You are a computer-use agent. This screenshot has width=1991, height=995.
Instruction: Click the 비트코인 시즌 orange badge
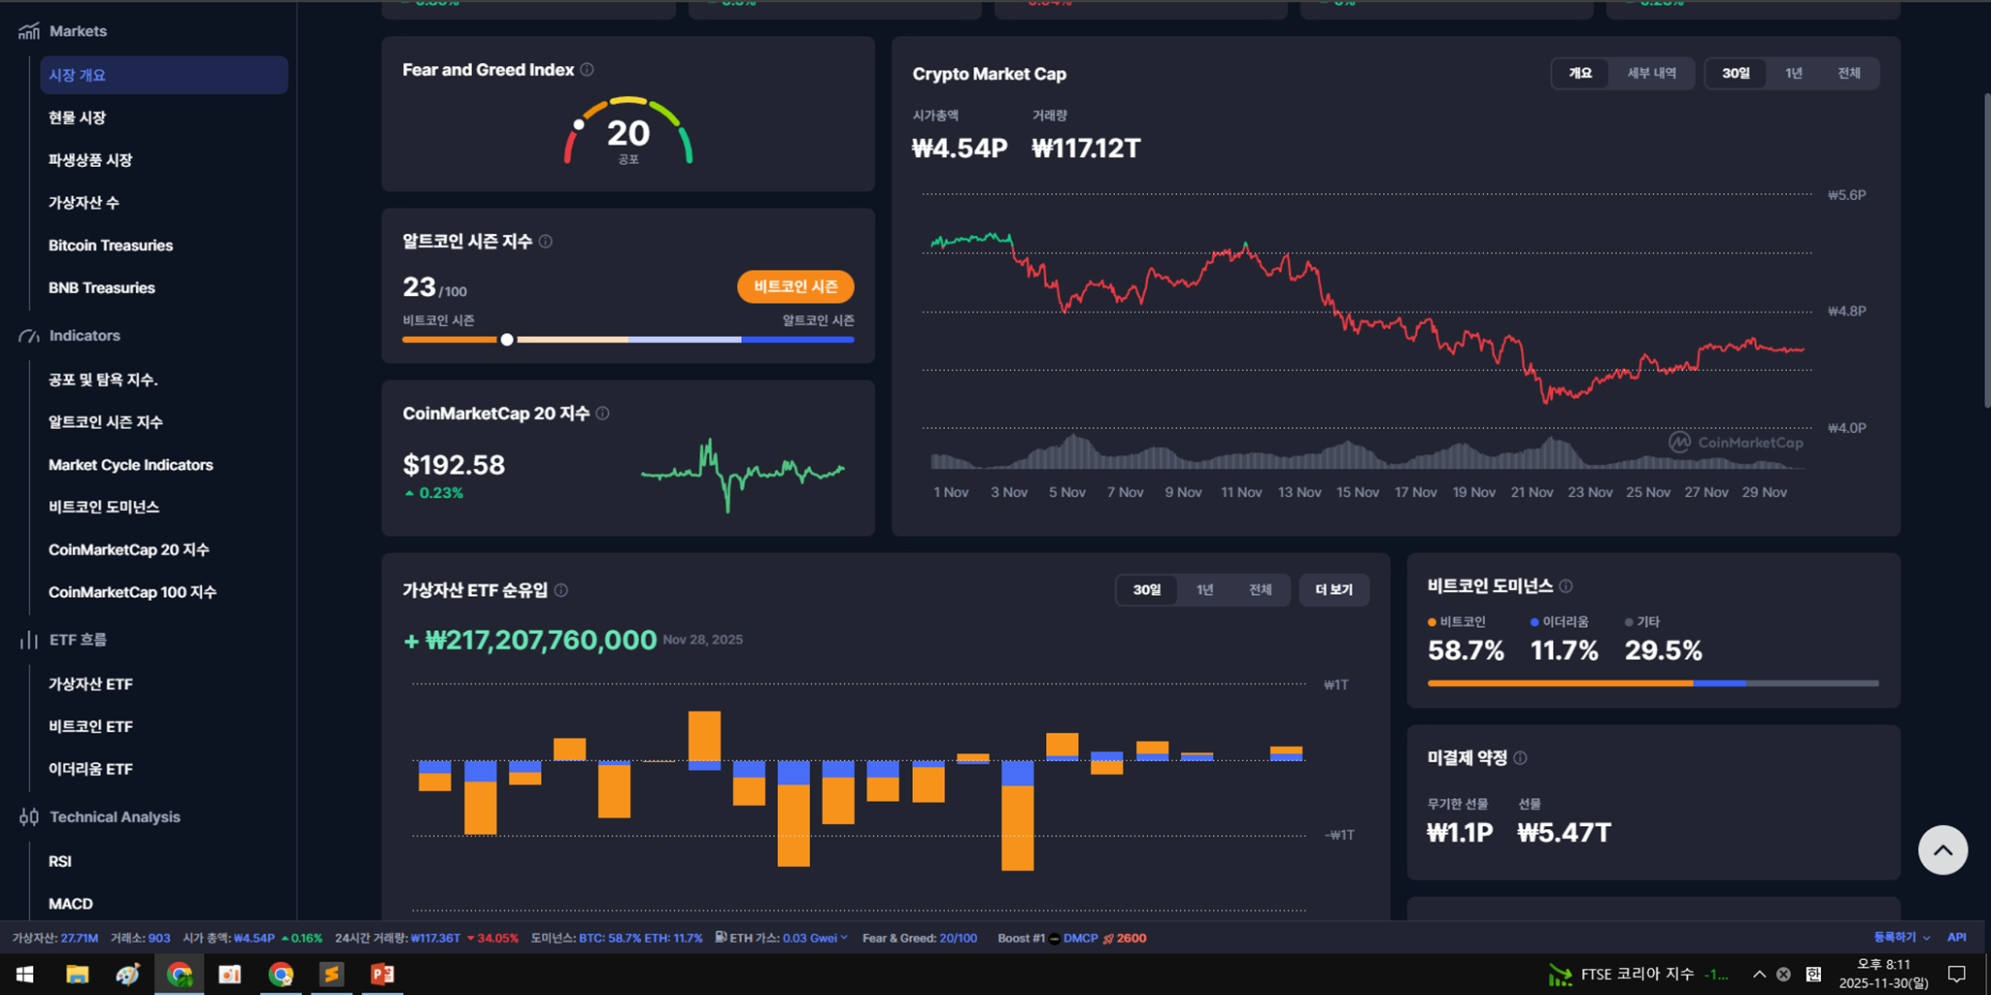coord(795,286)
